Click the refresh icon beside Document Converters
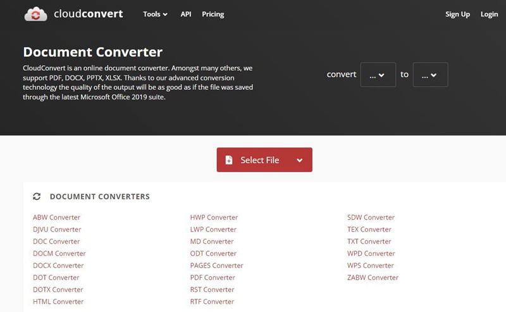This screenshot has height=312, width=506. click(x=37, y=196)
